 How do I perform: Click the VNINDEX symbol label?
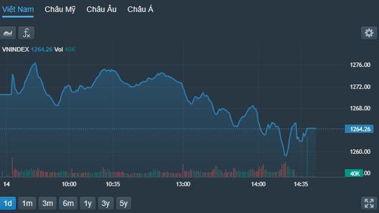pyautogui.click(x=15, y=50)
